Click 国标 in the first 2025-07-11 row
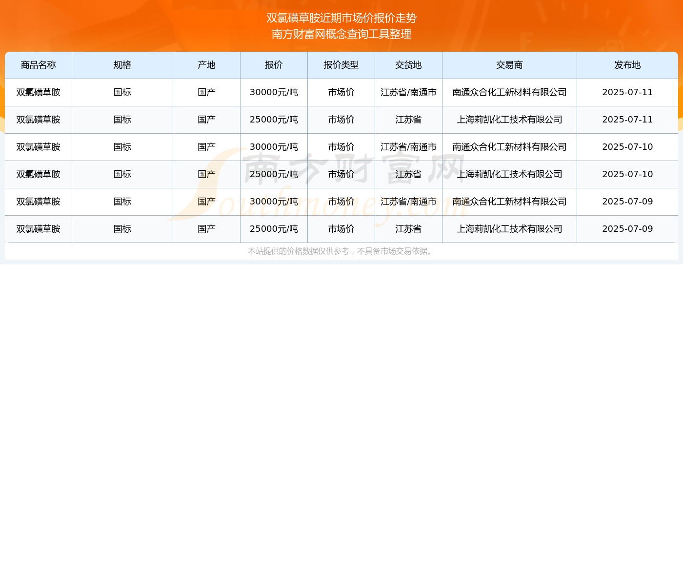The image size is (683, 588). tap(122, 92)
